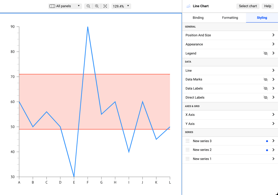Image resolution: width=278 pixels, height=195 pixels.
Task: Open Help from the panel header
Action: coord(267,6)
